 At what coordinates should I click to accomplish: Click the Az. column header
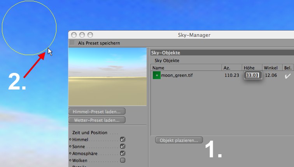(x=232, y=68)
